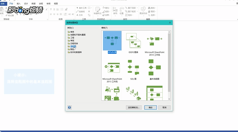Viewport: 238px width, 132px height.
Task: Close the 选择绘图类型 dialog
Action: pos(170,23)
